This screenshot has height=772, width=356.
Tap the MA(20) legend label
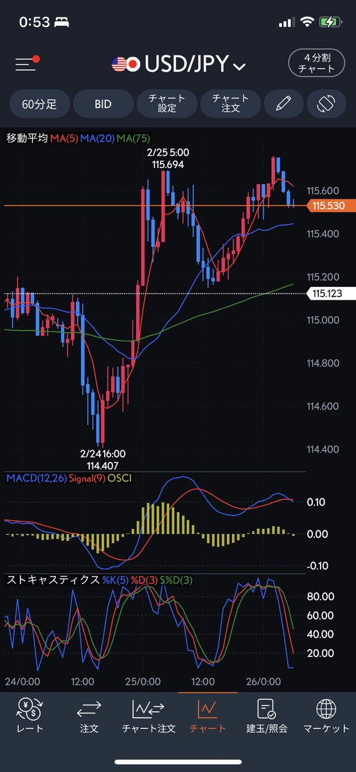(x=98, y=138)
